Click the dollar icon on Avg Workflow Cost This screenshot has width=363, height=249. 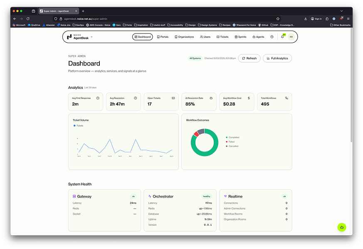[x=249, y=98]
